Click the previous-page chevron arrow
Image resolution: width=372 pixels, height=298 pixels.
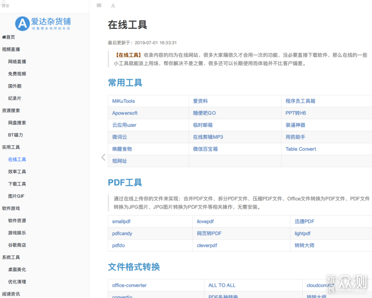coord(103,157)
